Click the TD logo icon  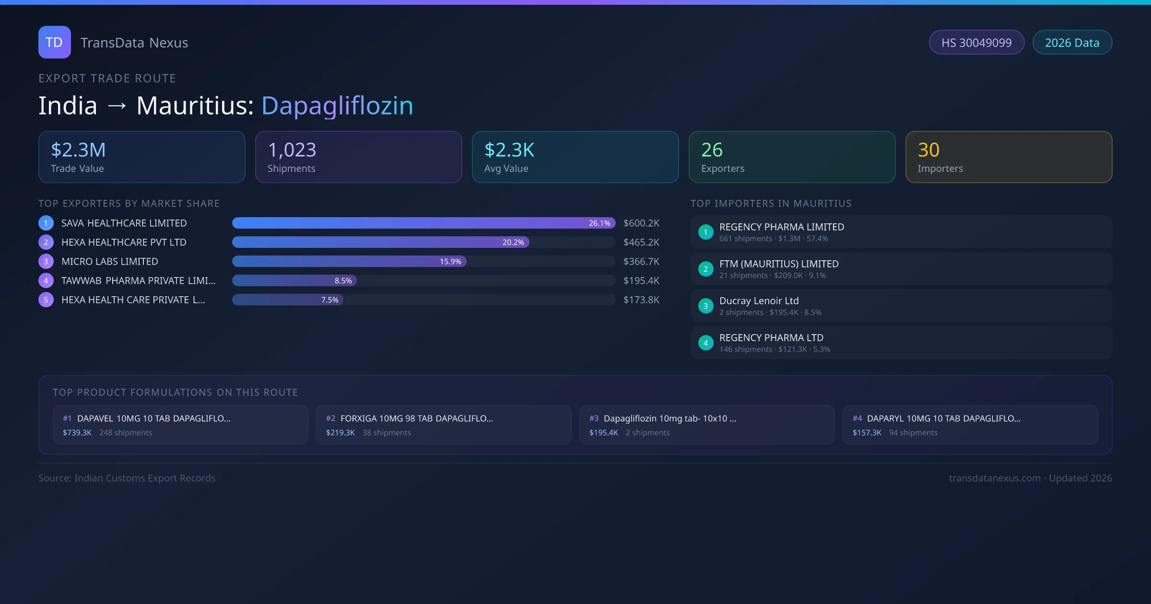[x=54, y=42]
